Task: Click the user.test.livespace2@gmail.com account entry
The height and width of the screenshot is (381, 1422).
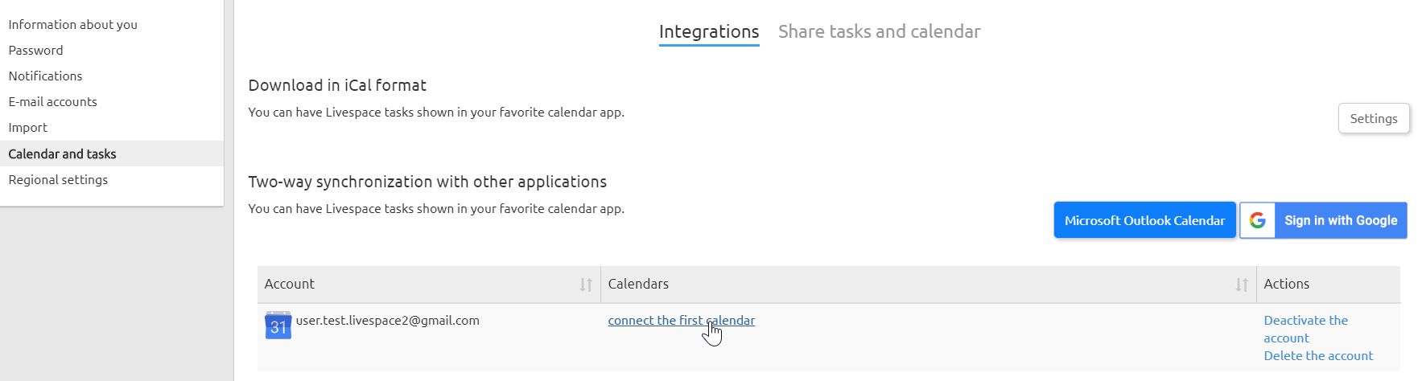Action: click(387, 320)
